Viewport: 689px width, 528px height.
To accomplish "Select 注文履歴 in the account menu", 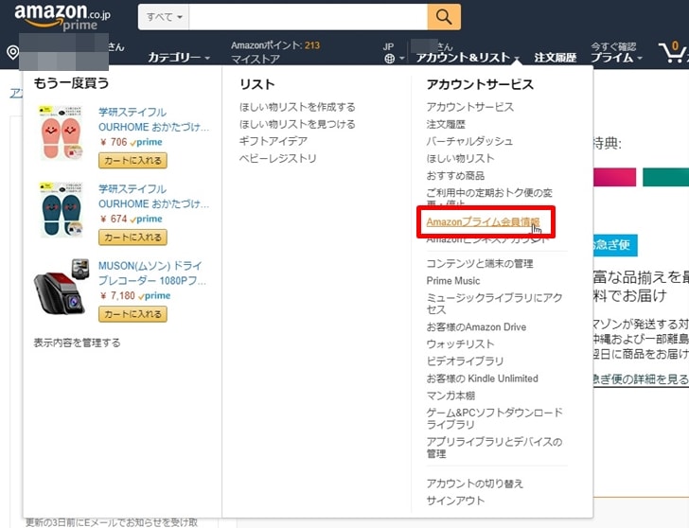I will [x=446, y=124].
